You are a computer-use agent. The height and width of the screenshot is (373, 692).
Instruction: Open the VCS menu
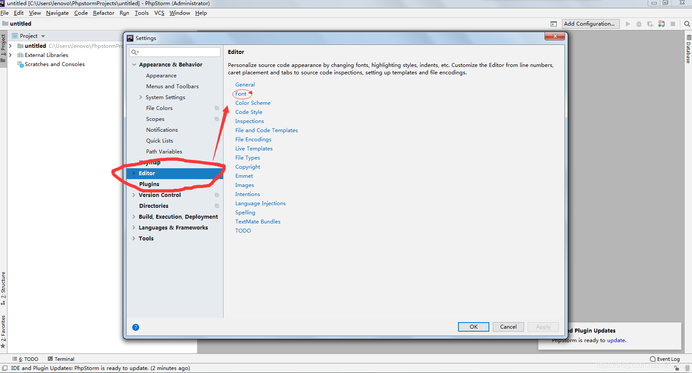point(159,13)
